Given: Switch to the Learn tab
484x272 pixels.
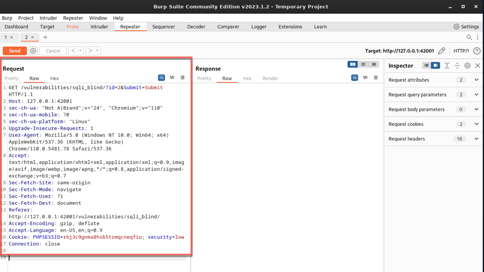Looking at the screenshot, I should [321, 27].
